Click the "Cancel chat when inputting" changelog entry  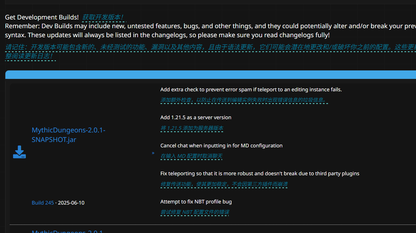pos(221,146)
